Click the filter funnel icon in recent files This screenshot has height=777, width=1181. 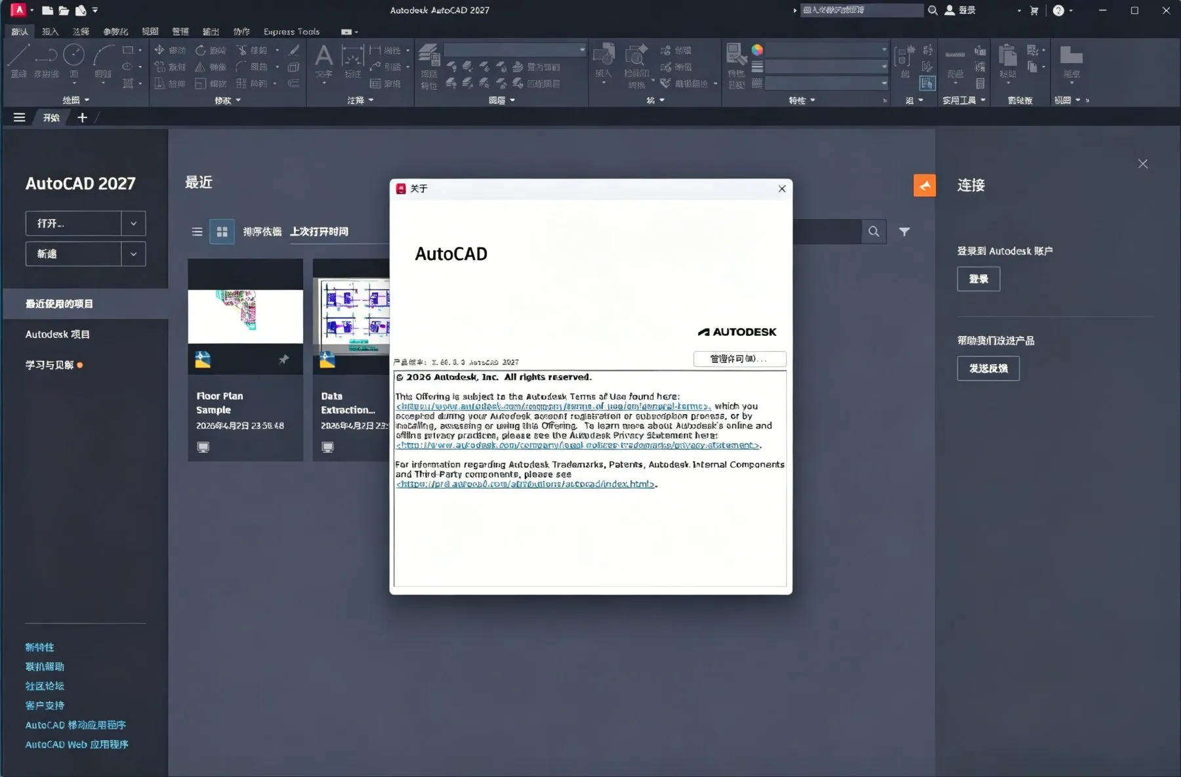coord(904,232)
